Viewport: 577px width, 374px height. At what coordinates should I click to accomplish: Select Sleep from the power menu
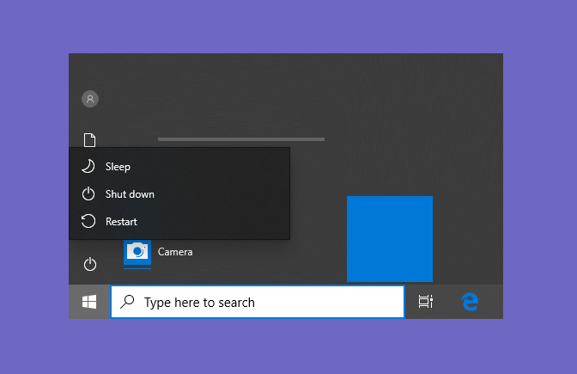pyautogui.click(x=179, y=167)
